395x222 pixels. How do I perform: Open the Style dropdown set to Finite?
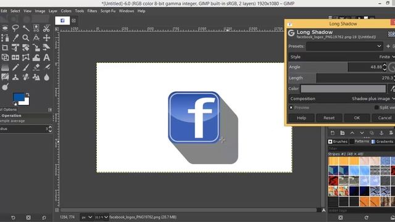tap(342, 57)
